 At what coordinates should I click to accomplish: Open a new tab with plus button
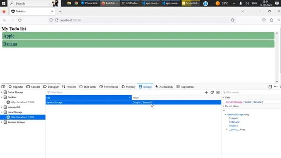pyautogui.click(x=60, y=11)
